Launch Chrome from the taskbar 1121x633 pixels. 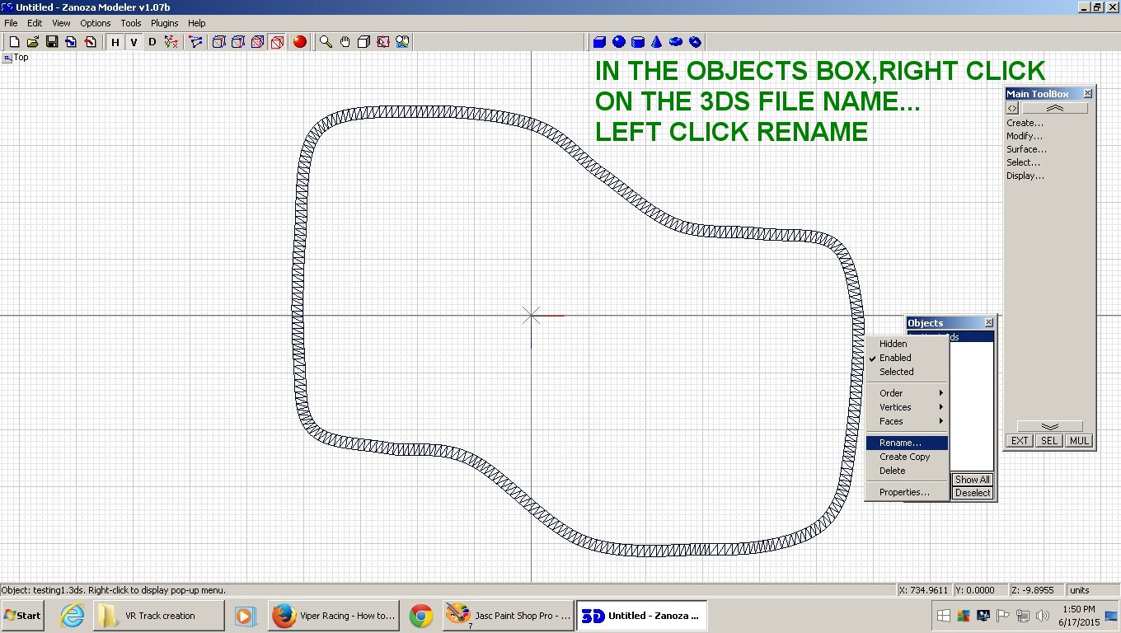(x=421, y=616)
